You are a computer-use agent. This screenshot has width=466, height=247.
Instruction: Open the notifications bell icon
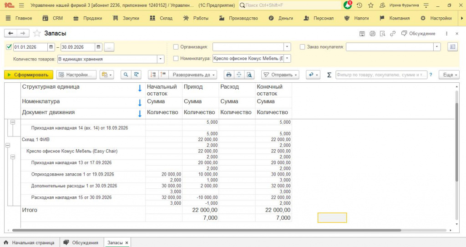click(x=348, y=5)
